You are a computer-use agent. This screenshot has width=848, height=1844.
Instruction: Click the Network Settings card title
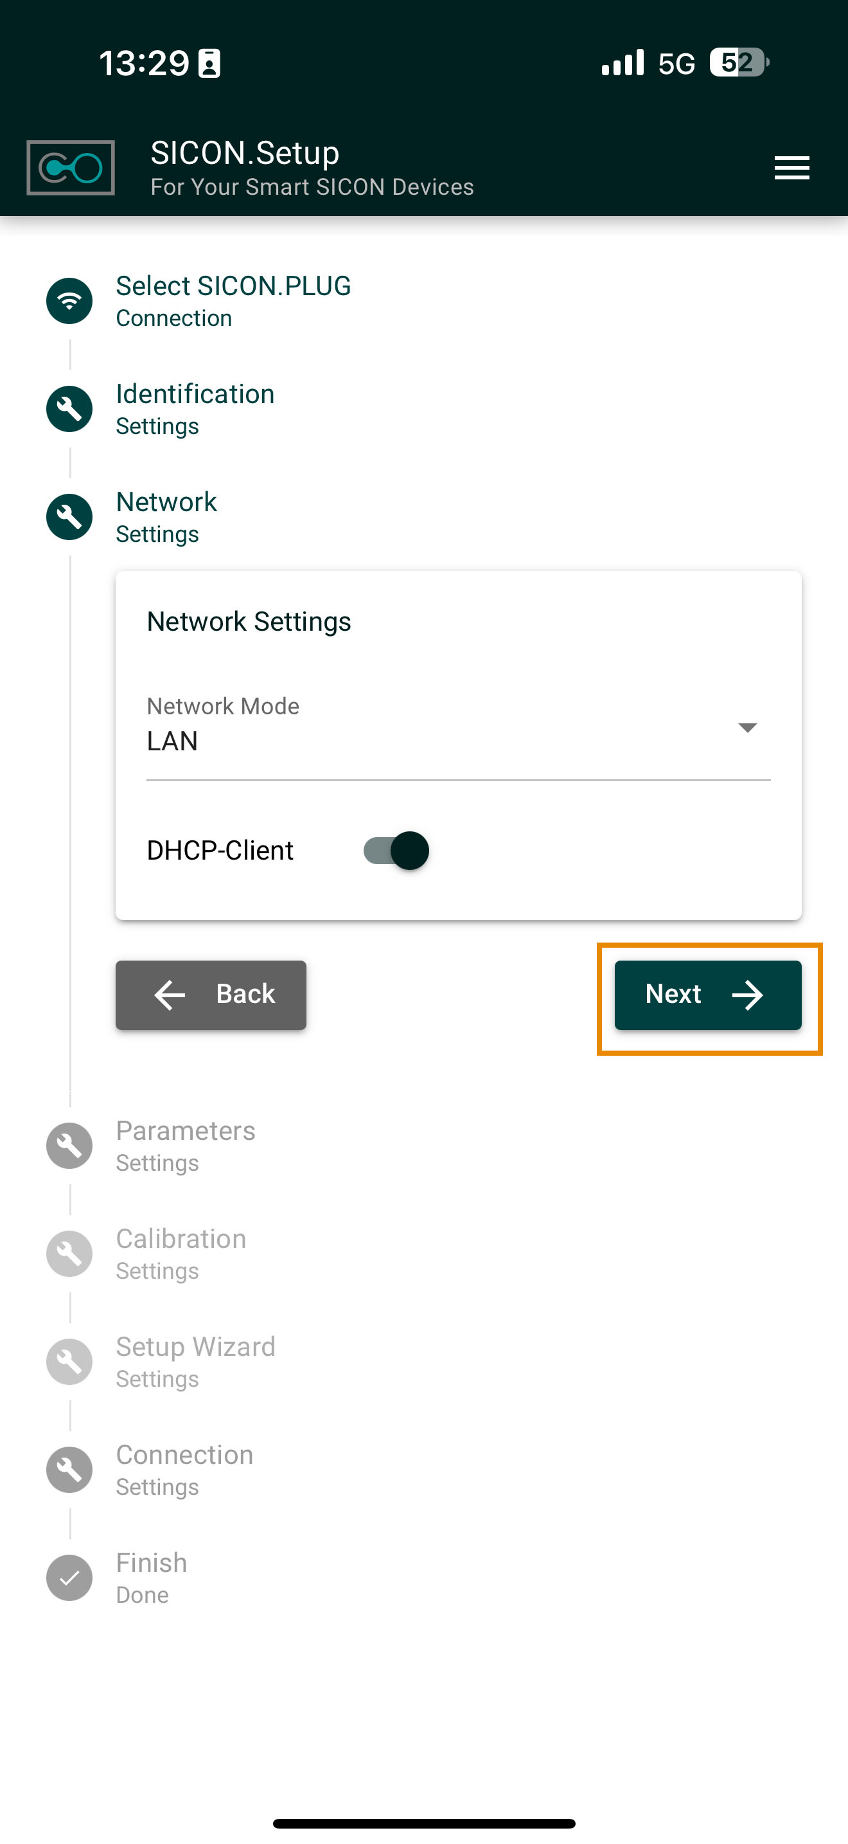[x=248, y=621]
